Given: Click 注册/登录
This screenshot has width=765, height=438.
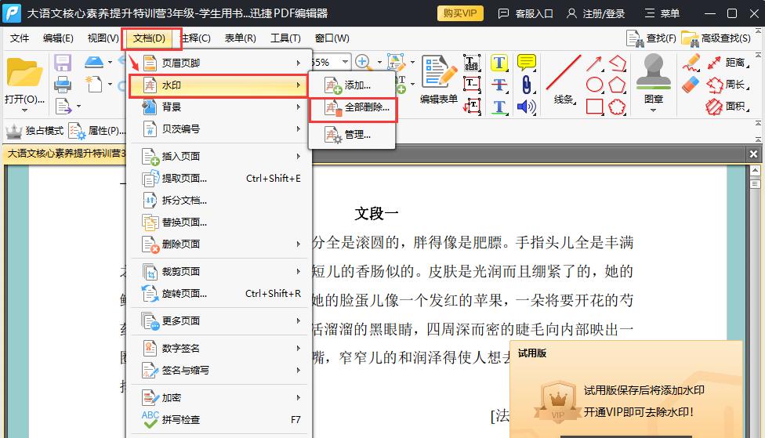Looking at the screenshot, I should pyautogui.click(x=596, y=13).
